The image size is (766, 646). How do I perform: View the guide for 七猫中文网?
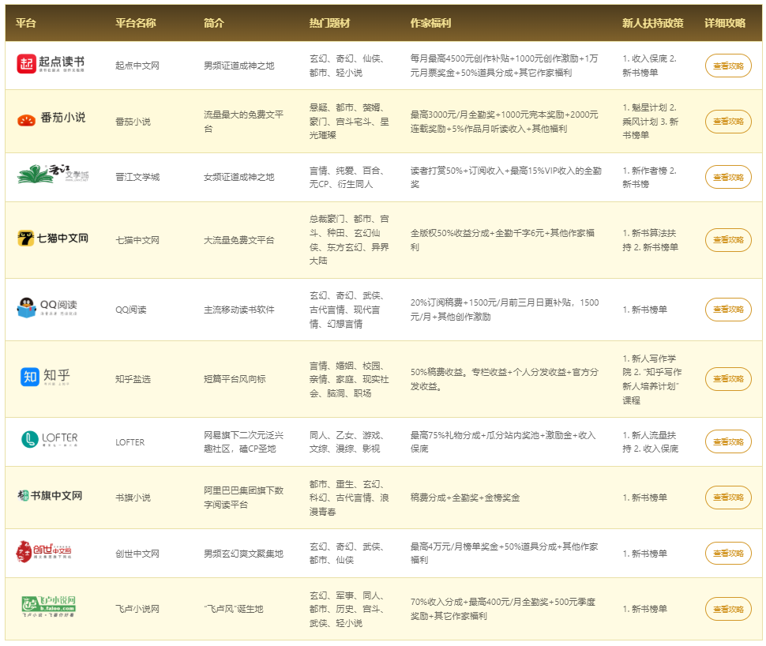tap(727, 240)
